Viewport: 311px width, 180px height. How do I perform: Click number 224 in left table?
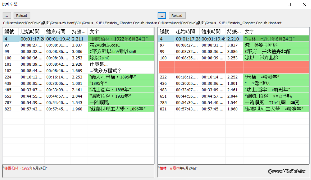pos(8,77)
